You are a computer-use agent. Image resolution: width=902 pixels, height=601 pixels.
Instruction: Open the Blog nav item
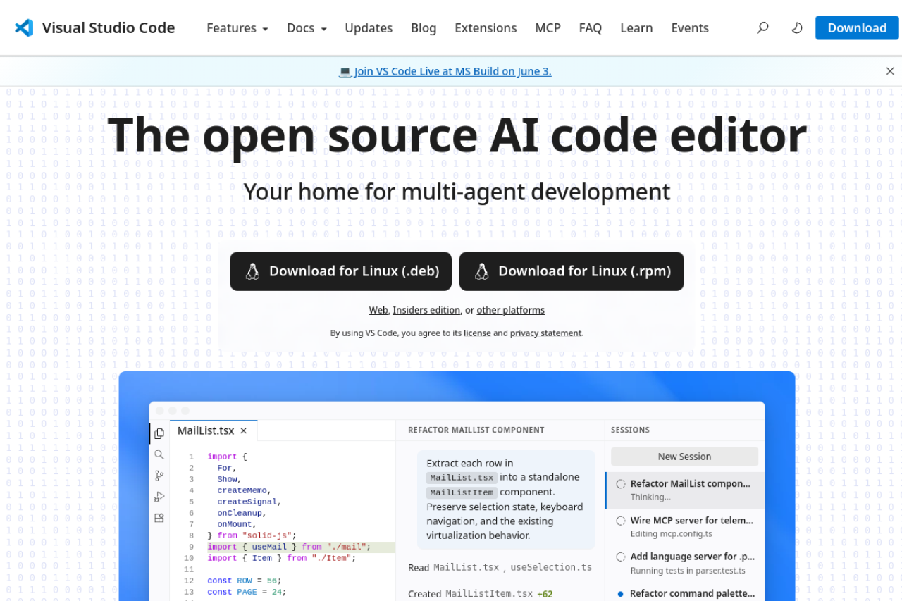click(x=424, y=28)
